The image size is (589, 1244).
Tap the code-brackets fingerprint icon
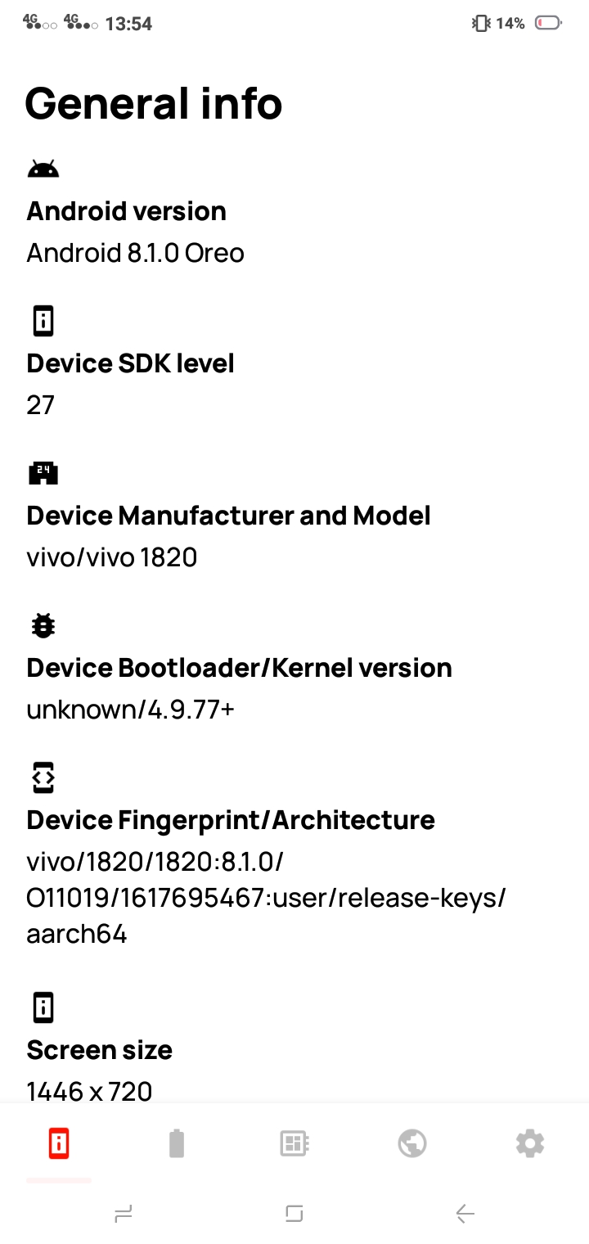pos(43,777)
